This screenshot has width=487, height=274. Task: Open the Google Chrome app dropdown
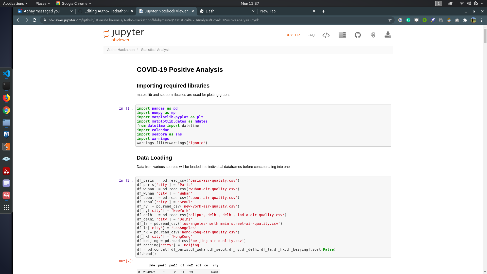(74, 3)
